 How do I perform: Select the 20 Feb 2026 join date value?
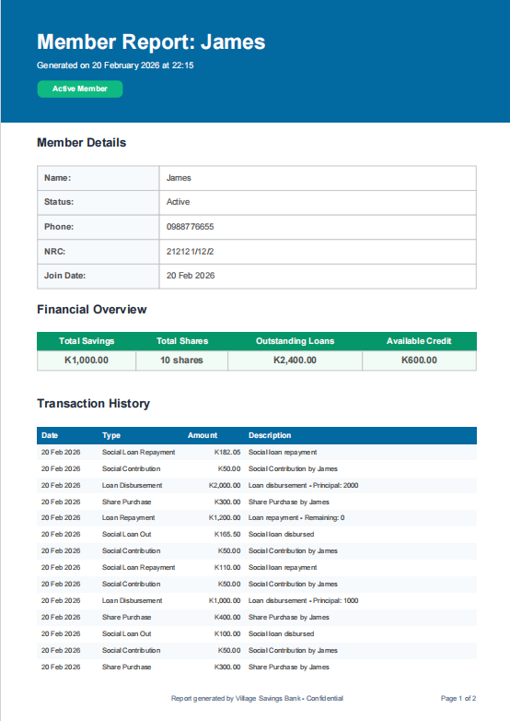191,276
